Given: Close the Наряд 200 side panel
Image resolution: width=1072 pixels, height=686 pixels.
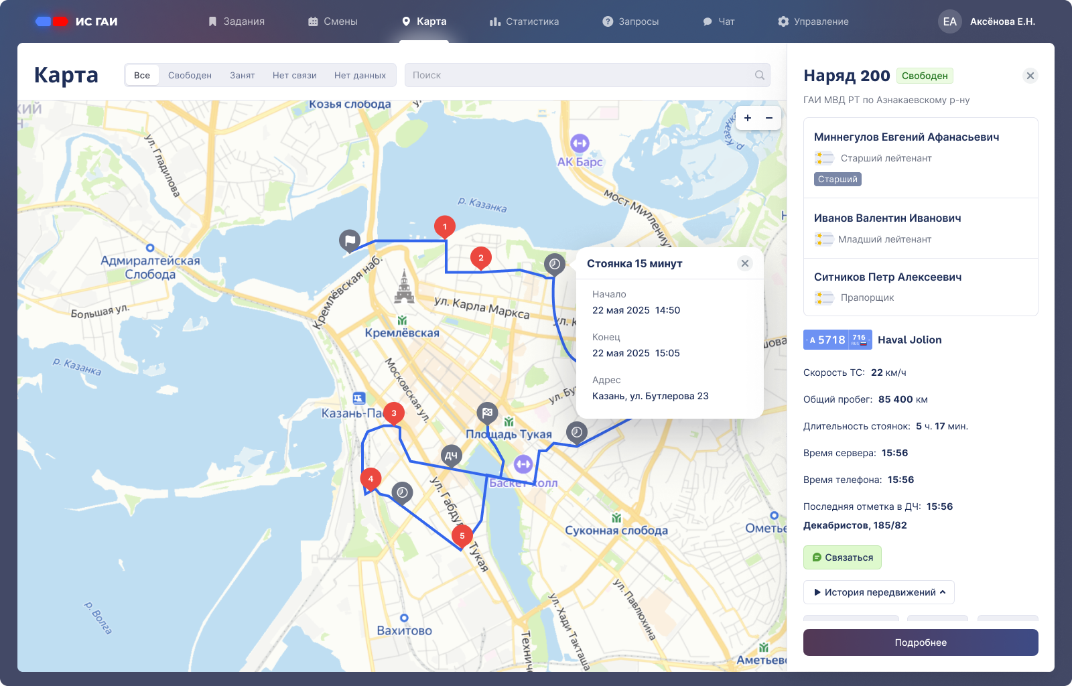Looking at the screenshot, I should 1030,76.
